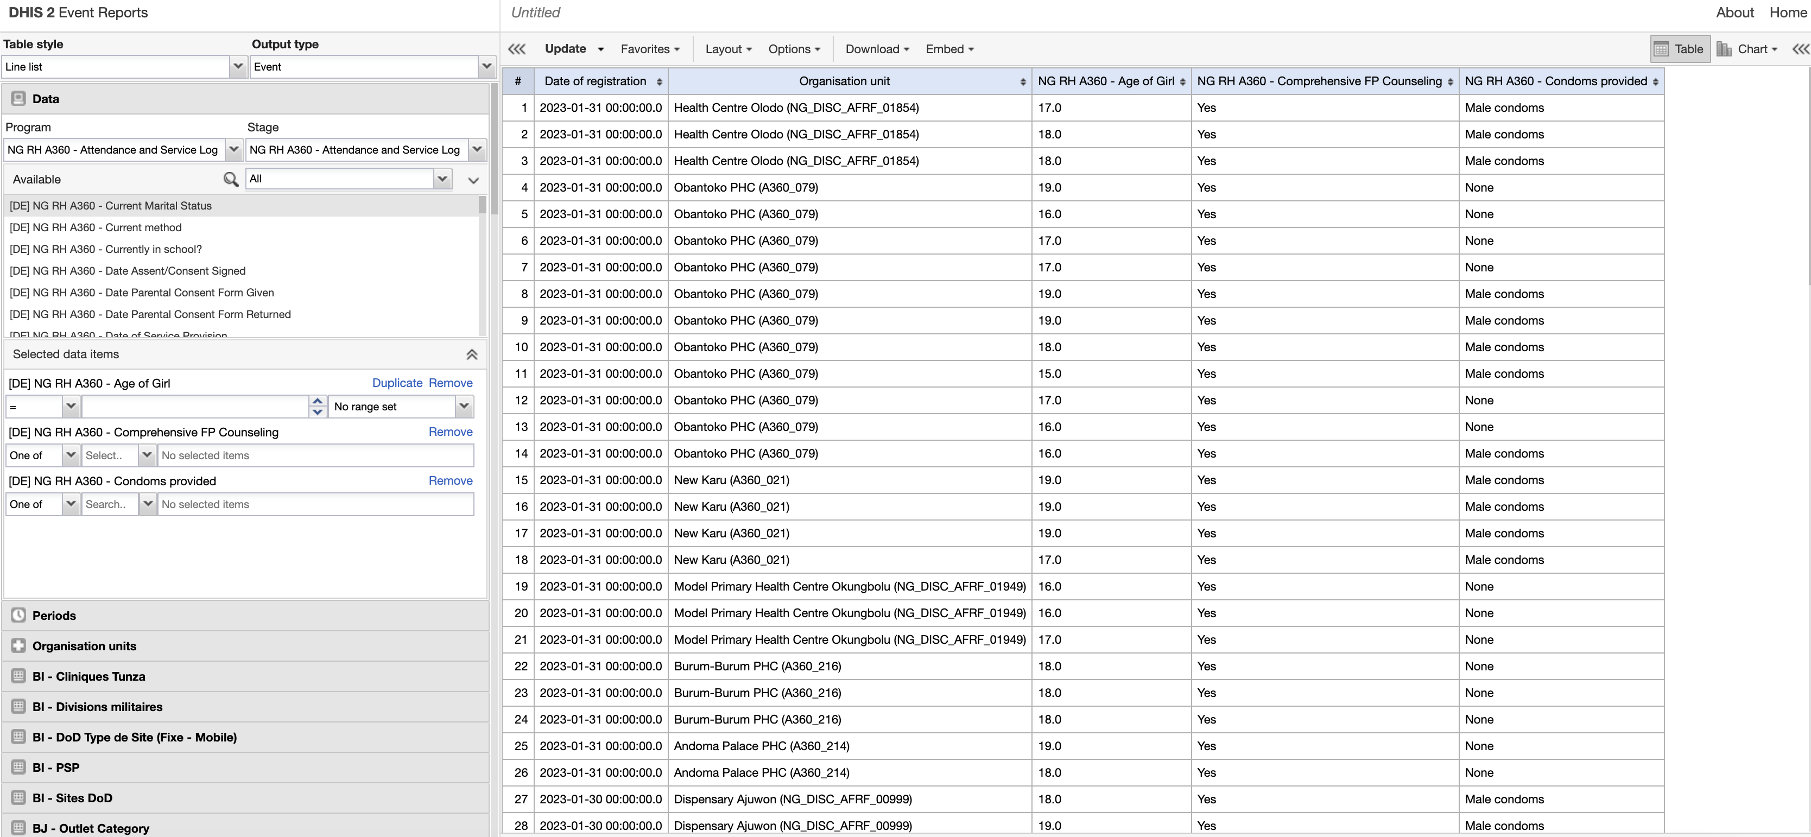
Task: Switch to Table view
Action: coord(1680,49)
